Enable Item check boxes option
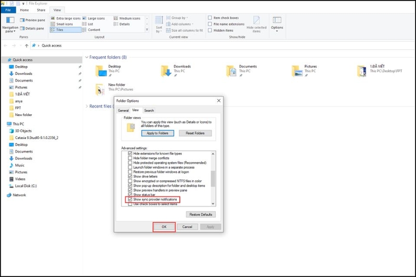416x277 pixels. (210, 18)
